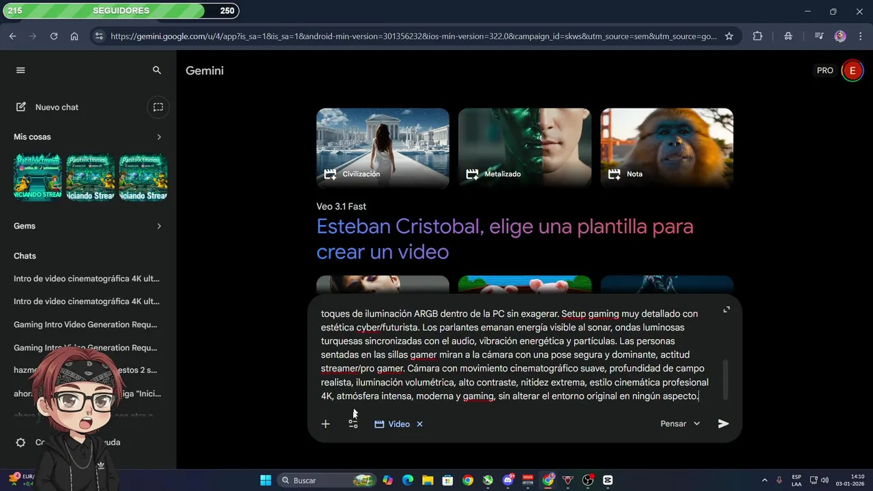Open the browser home page

tap(74, 36)
